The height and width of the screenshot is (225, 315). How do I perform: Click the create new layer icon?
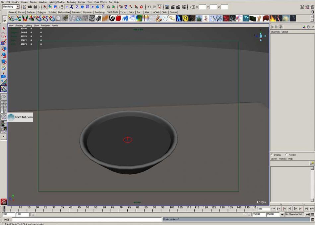(311, 163)
